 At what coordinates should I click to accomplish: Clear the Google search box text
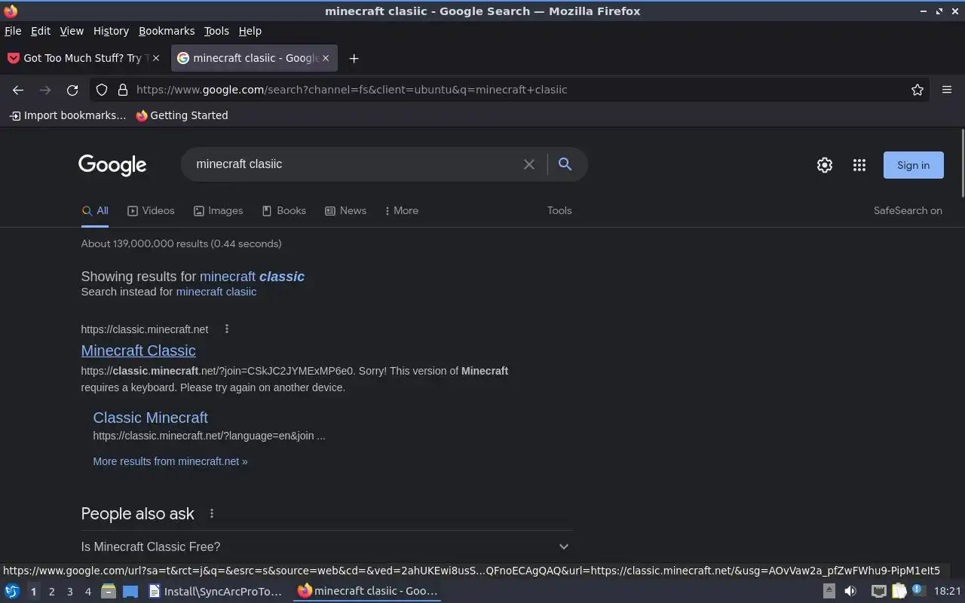(529, 164)
